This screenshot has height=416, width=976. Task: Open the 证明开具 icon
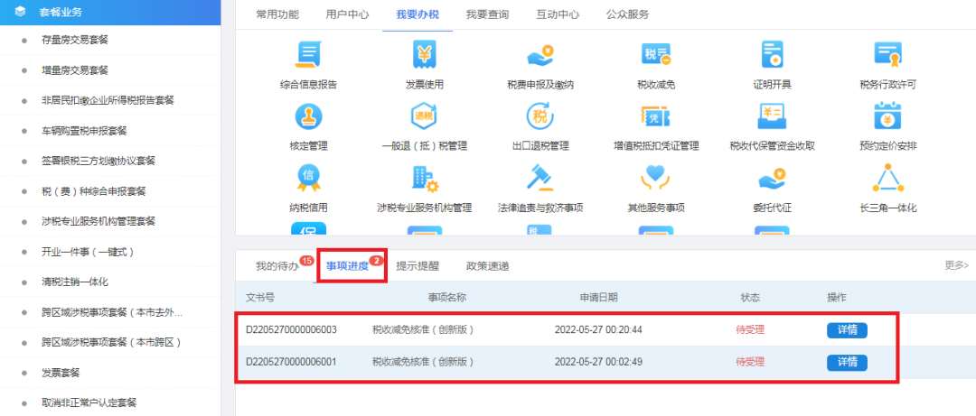coord(771,56)
